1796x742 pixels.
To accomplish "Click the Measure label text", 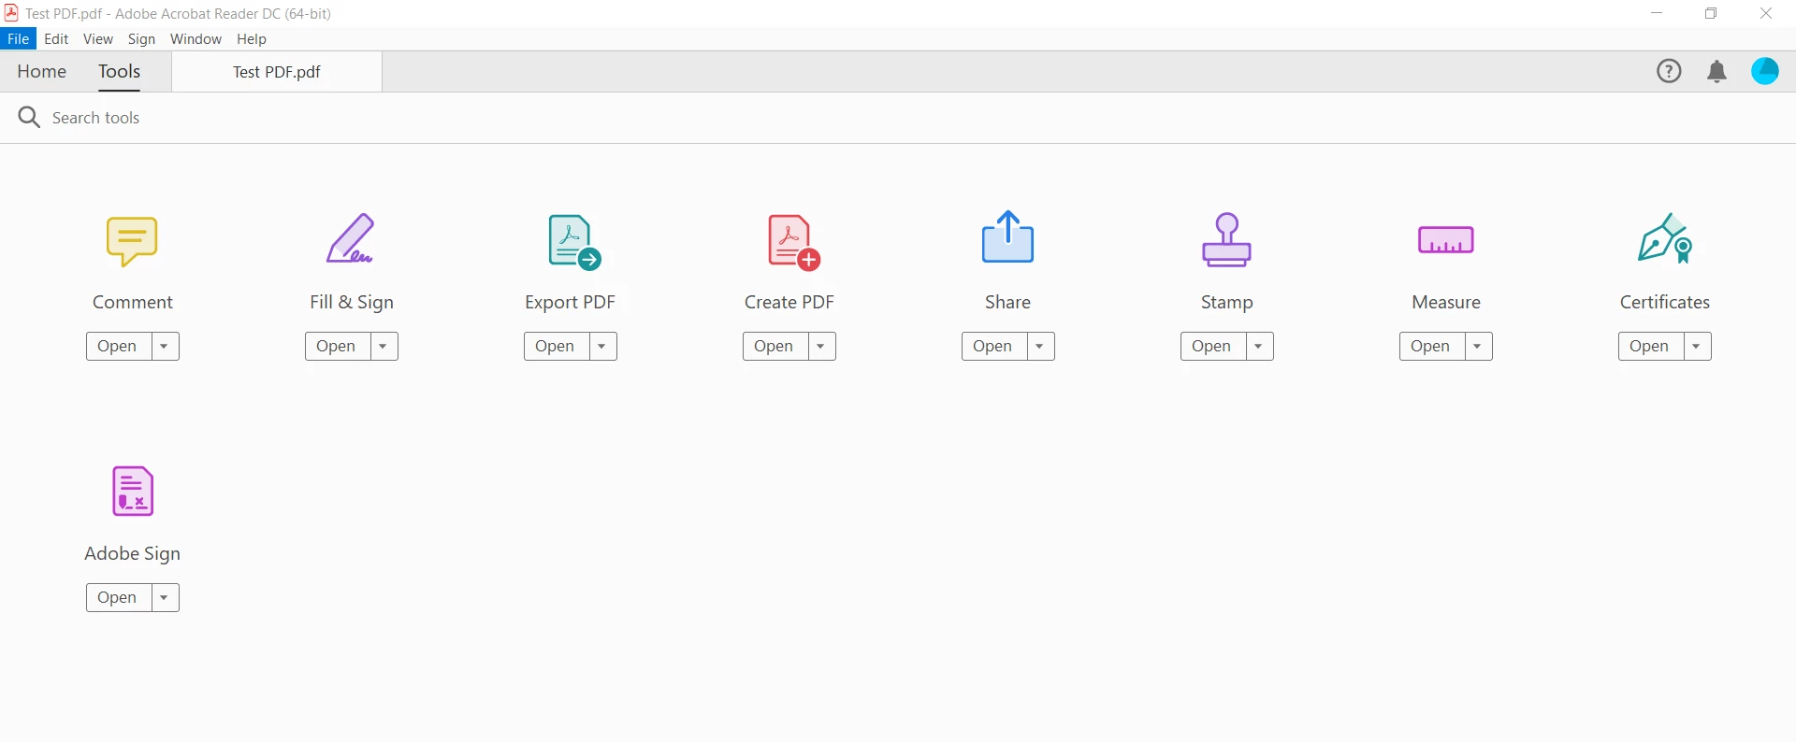I will click(1446, 302).
